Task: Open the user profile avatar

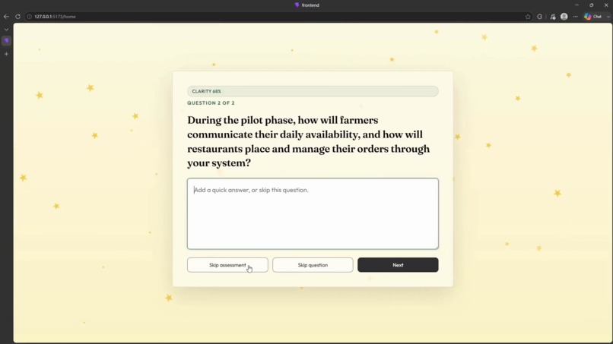Action: click(564, 17)
